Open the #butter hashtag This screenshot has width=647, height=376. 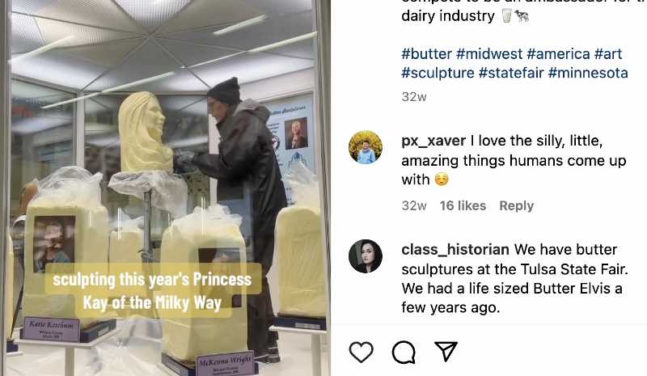pos(427,53)
